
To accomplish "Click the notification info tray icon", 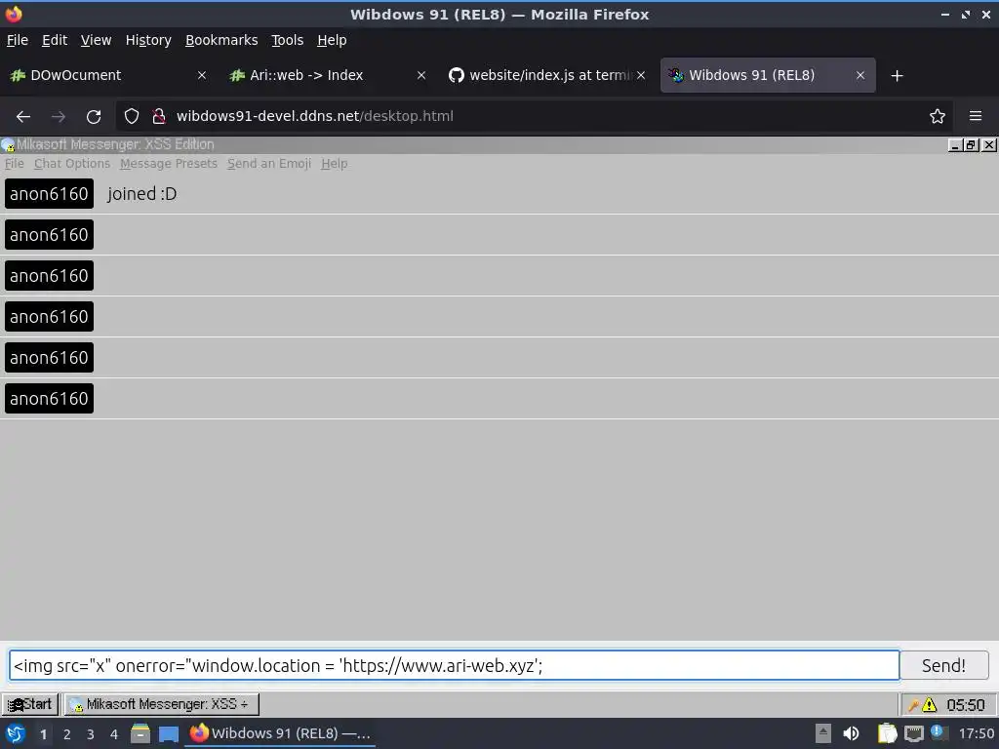I will [938, 731].
